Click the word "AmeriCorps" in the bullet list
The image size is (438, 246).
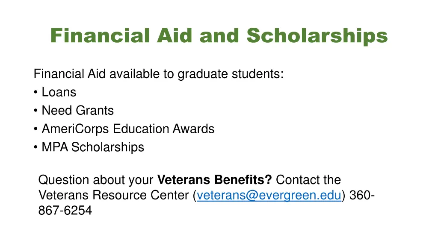click(x=76, y=129)
